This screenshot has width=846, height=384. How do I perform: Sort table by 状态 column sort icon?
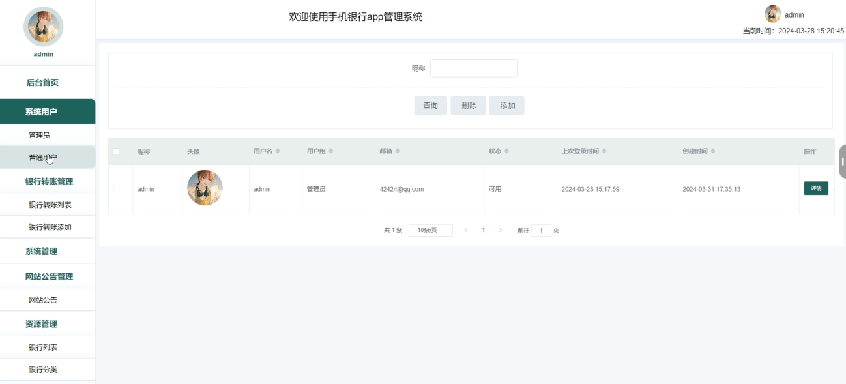click(506, 151)
